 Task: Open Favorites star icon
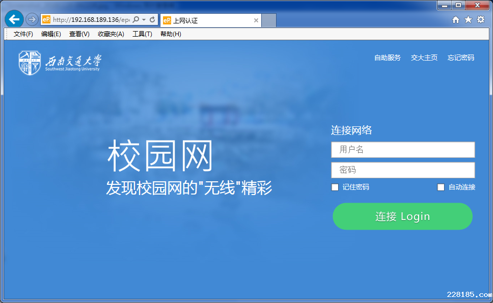point(468,20)
